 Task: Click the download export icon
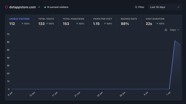(x=166, y=30)
